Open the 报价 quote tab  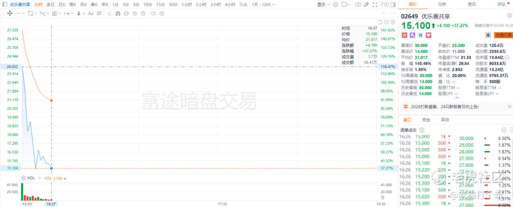click(x=413, y=4)
